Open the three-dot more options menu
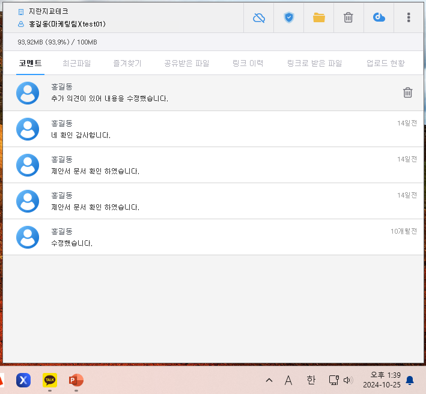Screen dimensions: 426x394 (x=409, y=17)
